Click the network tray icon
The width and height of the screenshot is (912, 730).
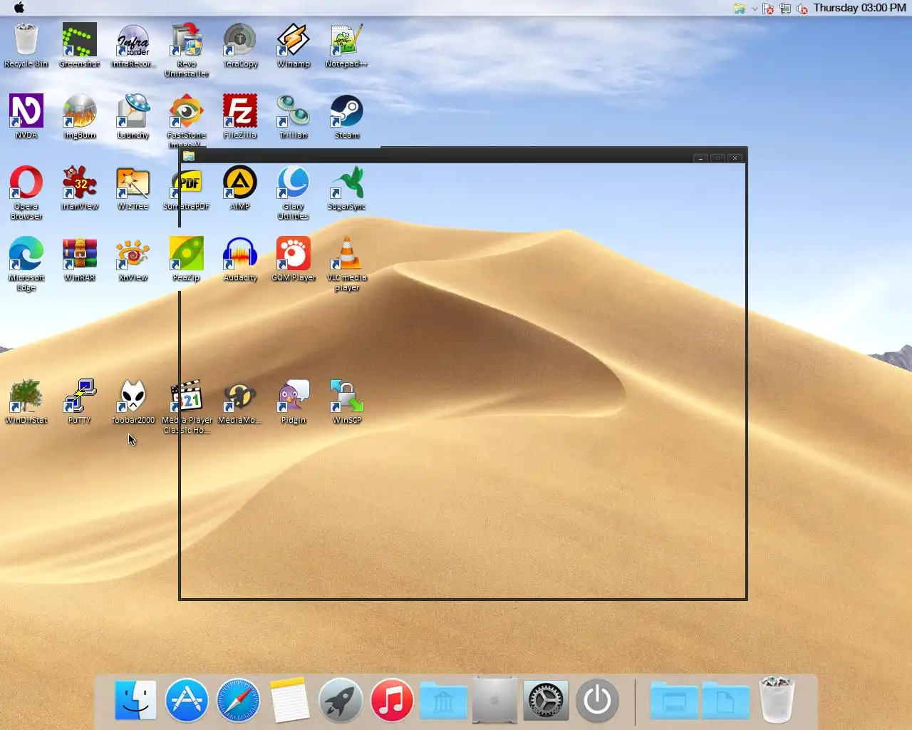[784, 9]
